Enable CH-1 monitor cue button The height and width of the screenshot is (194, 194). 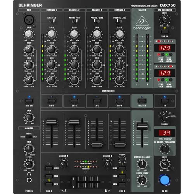[52, 101]
